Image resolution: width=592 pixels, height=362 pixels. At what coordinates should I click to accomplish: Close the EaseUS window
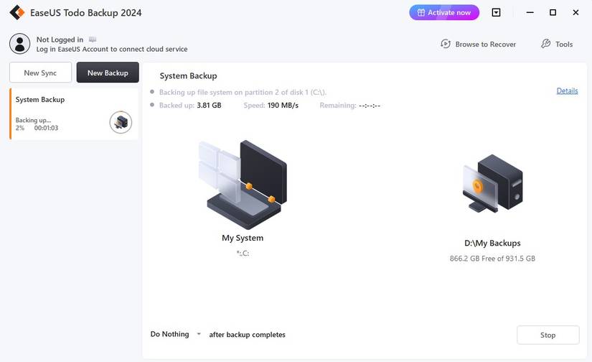(575, 12)
